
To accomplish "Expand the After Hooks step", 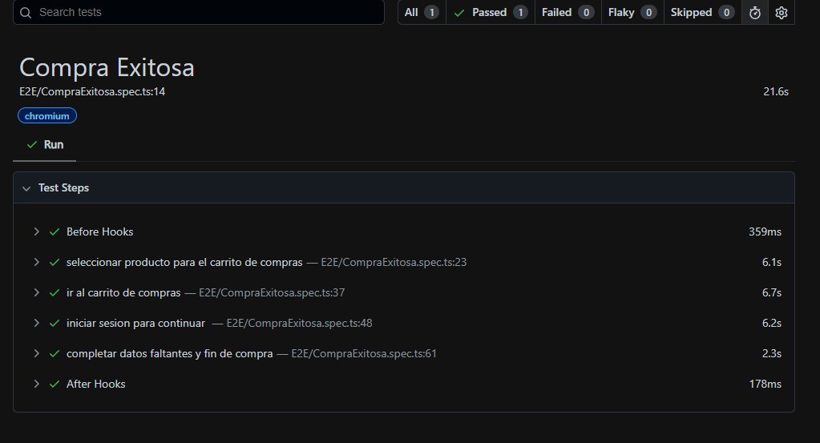I will [x=36, y=384].
